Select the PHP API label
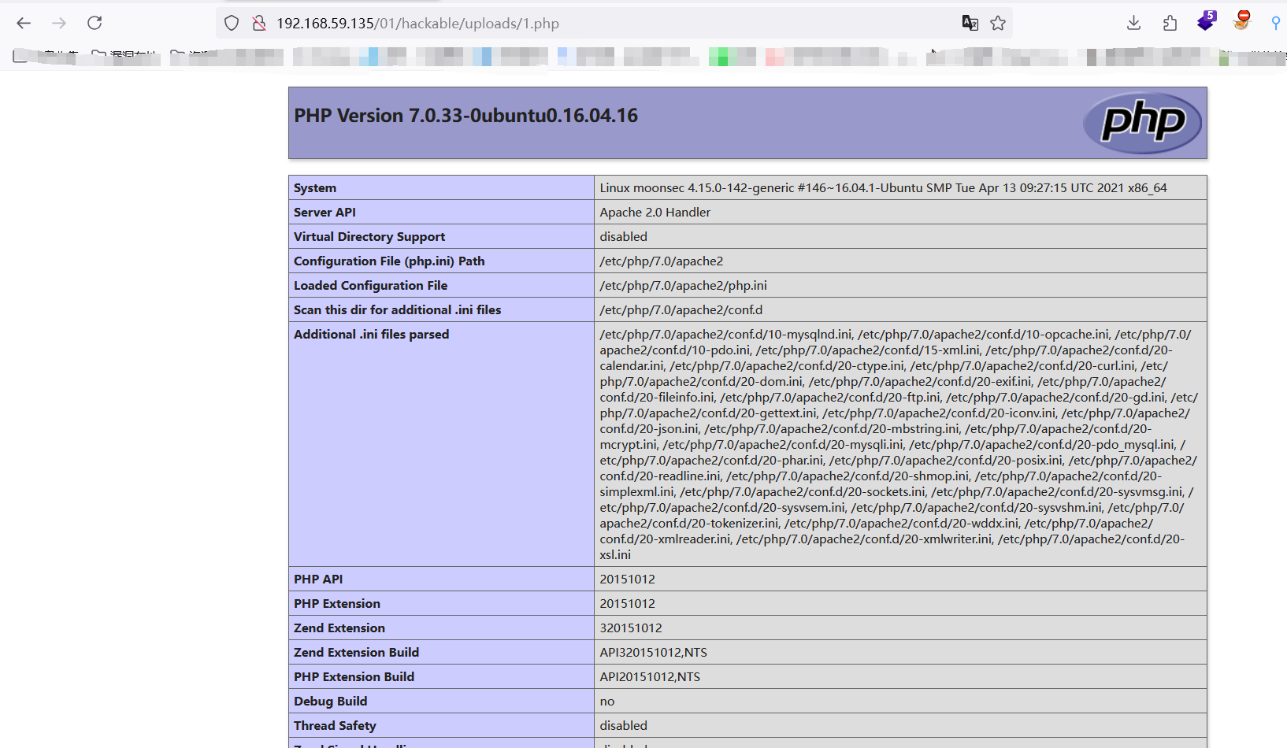This screenshot has width=1287, height=748. click(x=318, y=579)
